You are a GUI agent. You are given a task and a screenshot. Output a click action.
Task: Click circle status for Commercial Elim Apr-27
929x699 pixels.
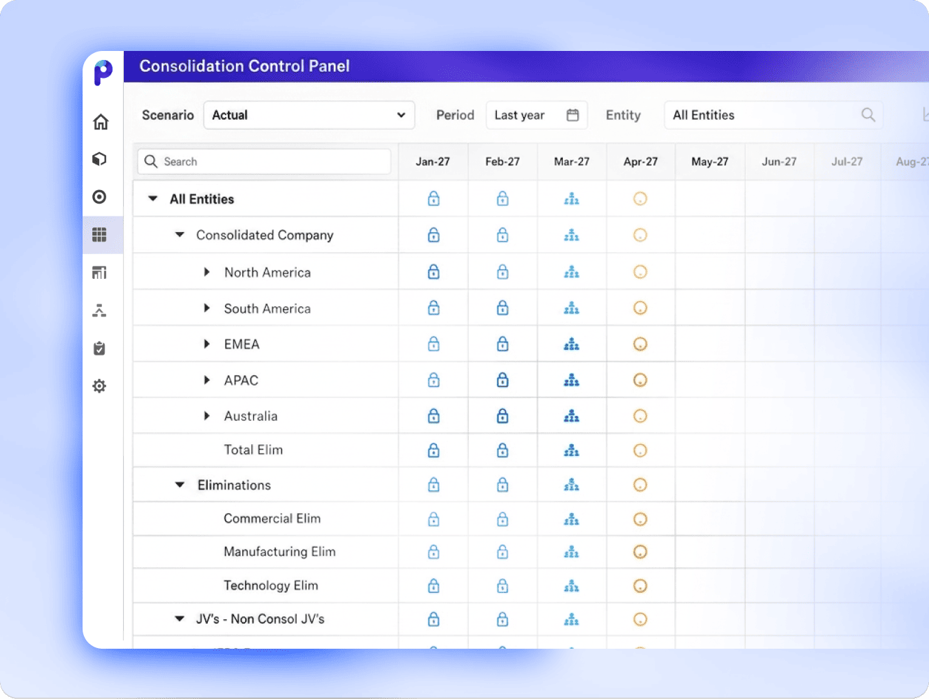(x=640, y=519)
